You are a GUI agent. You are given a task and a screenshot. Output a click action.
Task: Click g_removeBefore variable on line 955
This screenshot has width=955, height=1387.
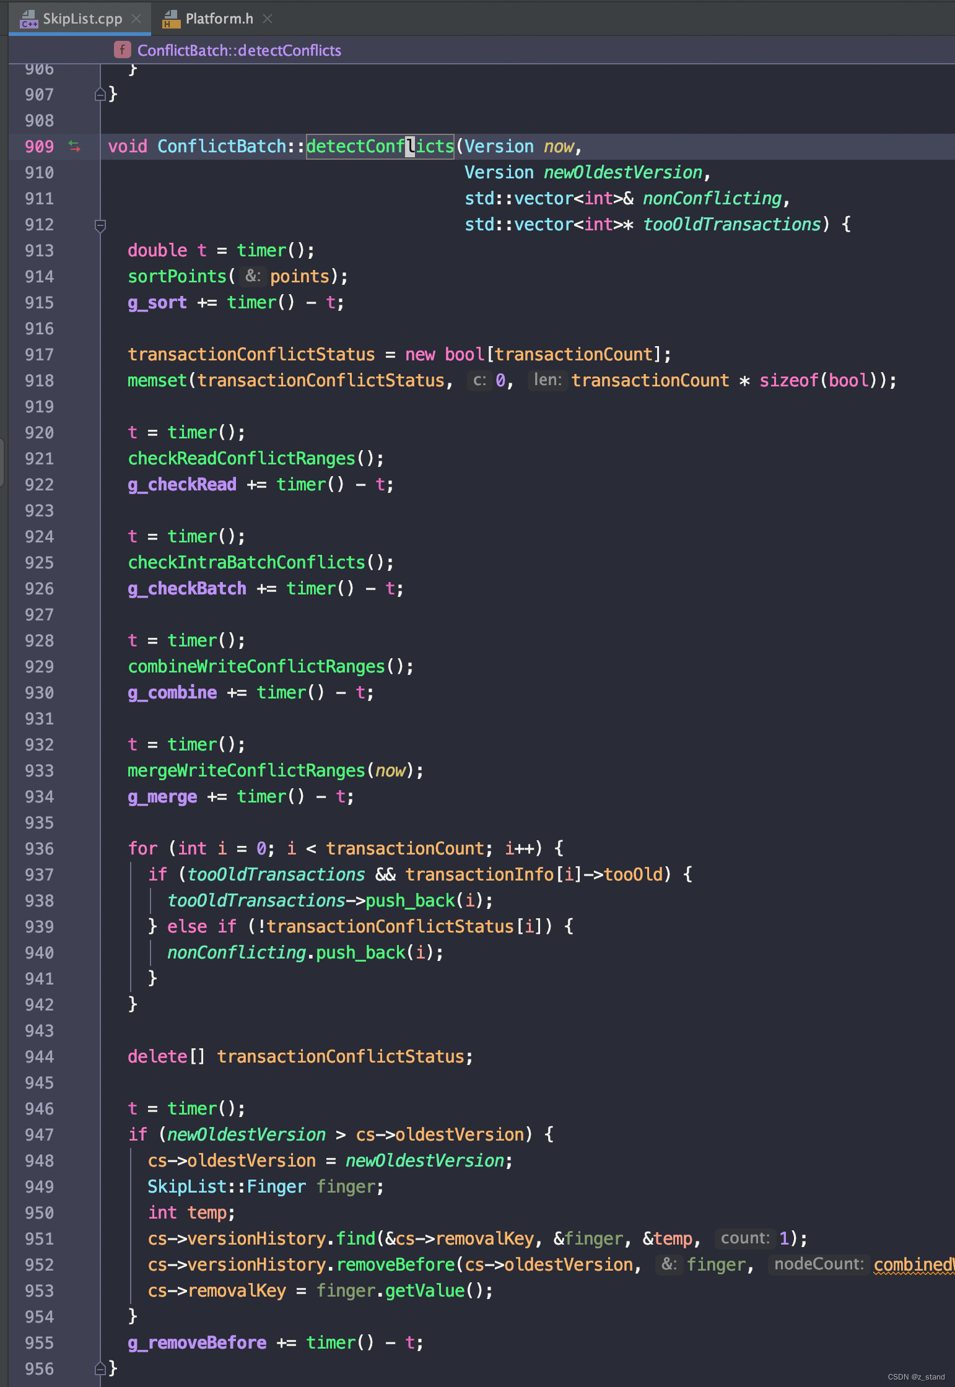point(197,1342)
